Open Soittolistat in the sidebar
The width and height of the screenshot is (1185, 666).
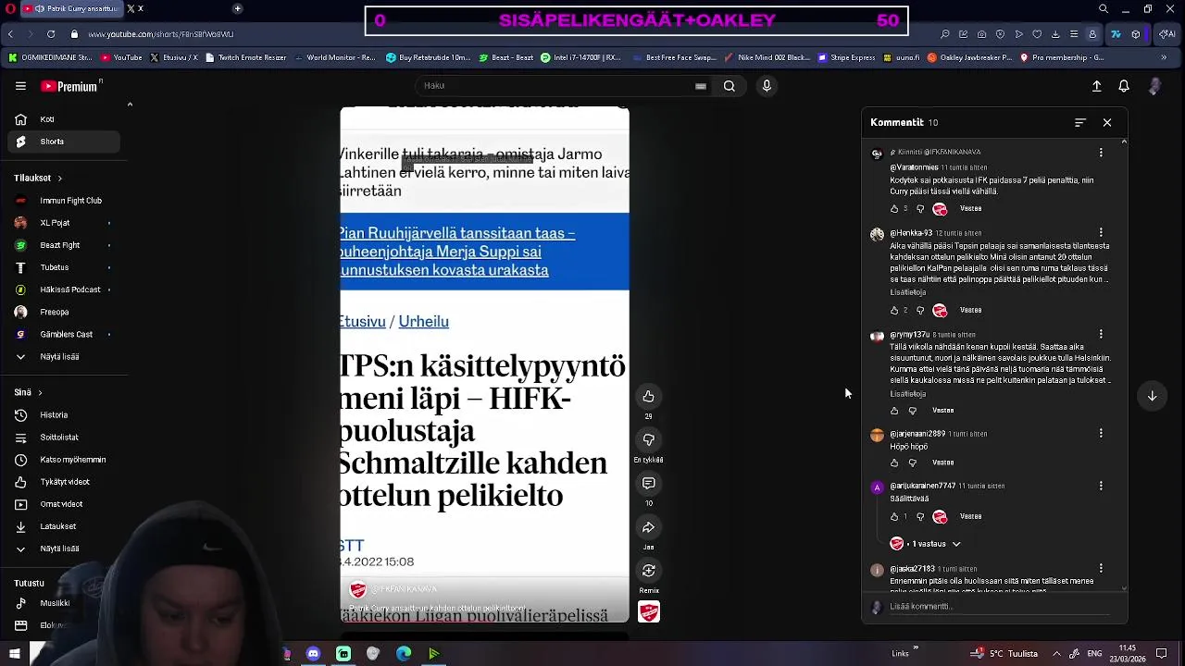(63, 438)
